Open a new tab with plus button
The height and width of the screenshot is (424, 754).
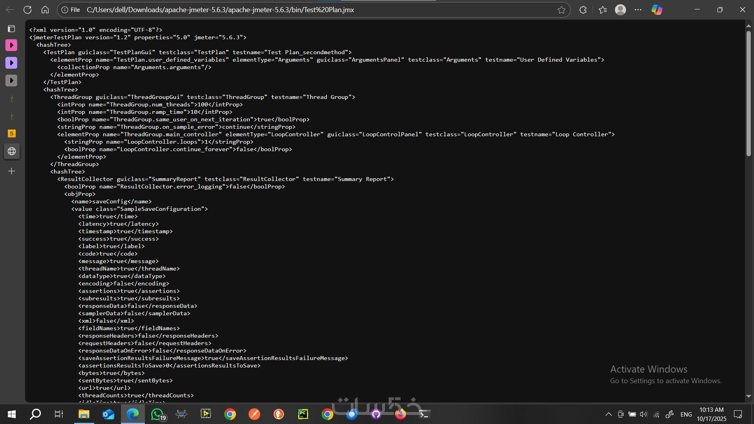pos(11,171)
